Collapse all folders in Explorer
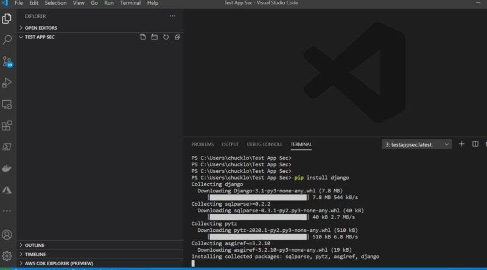The width and height of the screenshot is (487, 270). tap(177, 37)
